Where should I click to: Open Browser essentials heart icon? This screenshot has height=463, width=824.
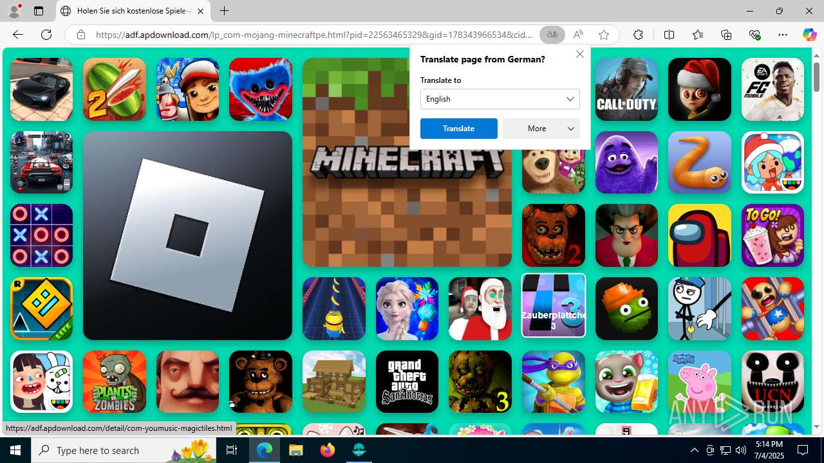pos(754,35)
